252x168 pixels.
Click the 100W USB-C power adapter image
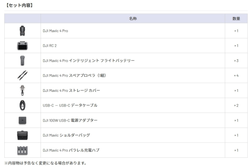(22, 120)
